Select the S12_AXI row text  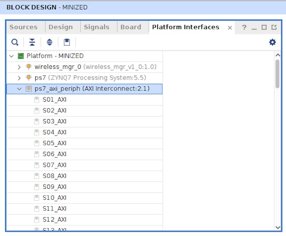pos(54,219)
